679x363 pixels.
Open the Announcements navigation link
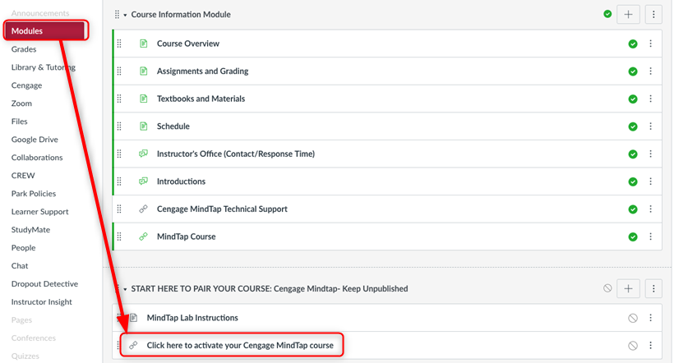[x=40, y=13]
